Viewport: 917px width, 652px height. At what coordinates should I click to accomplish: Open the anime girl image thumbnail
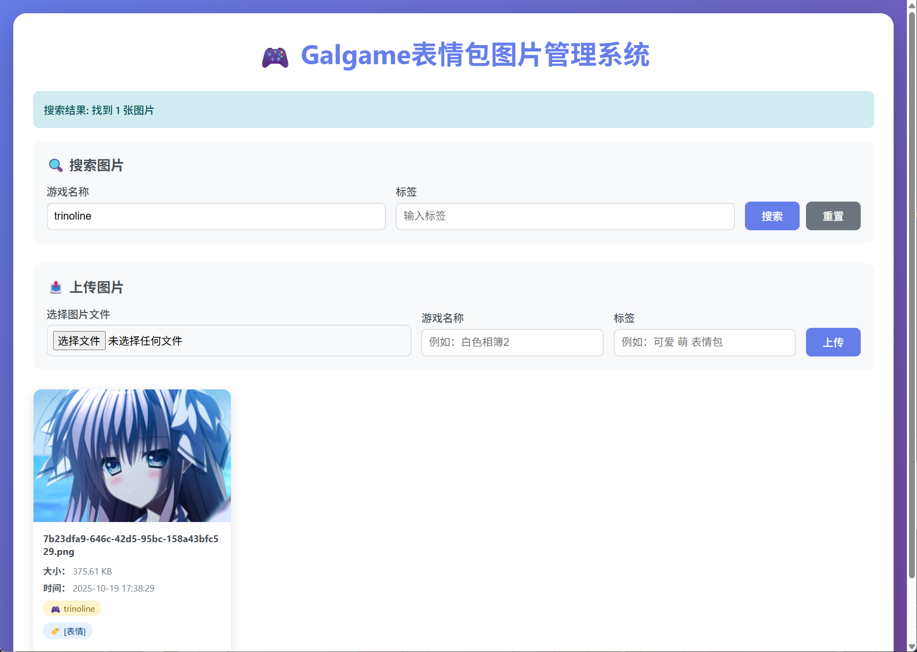132,456
